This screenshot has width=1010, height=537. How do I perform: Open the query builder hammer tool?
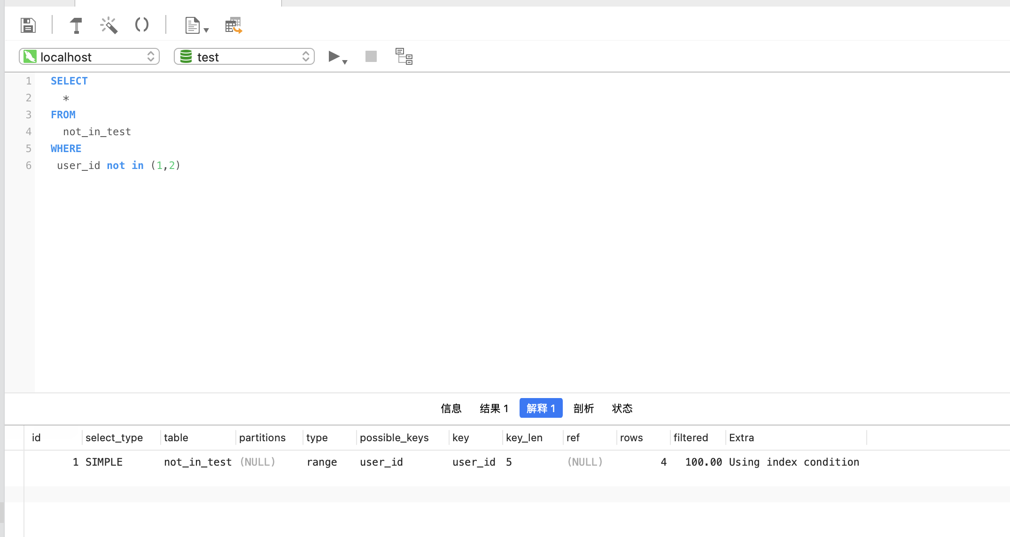click(76, 25)
